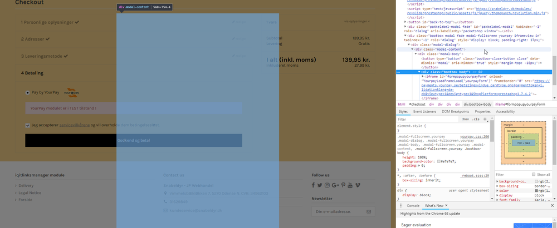Open the Legal Notice footer link
557x228 pixels.
coord(30,193)
